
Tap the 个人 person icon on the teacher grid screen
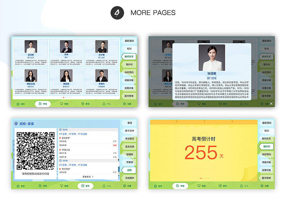104,104
